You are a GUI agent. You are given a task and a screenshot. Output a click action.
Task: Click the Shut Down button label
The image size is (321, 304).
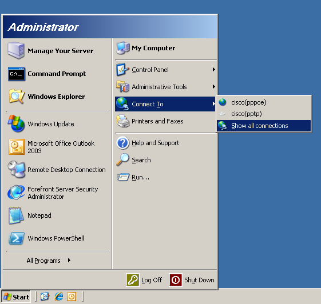pyautogui.click(x=199, y=280)
